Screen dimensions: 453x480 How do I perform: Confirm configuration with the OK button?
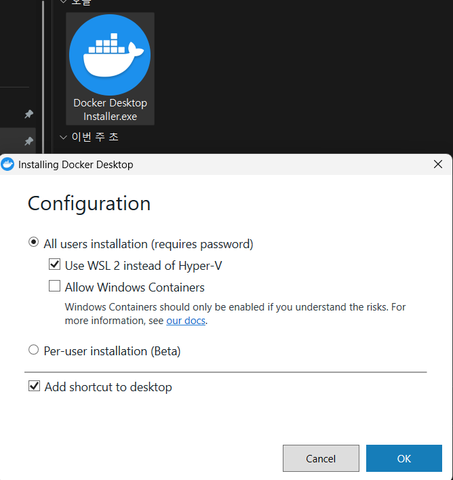[x=404, y=458]
